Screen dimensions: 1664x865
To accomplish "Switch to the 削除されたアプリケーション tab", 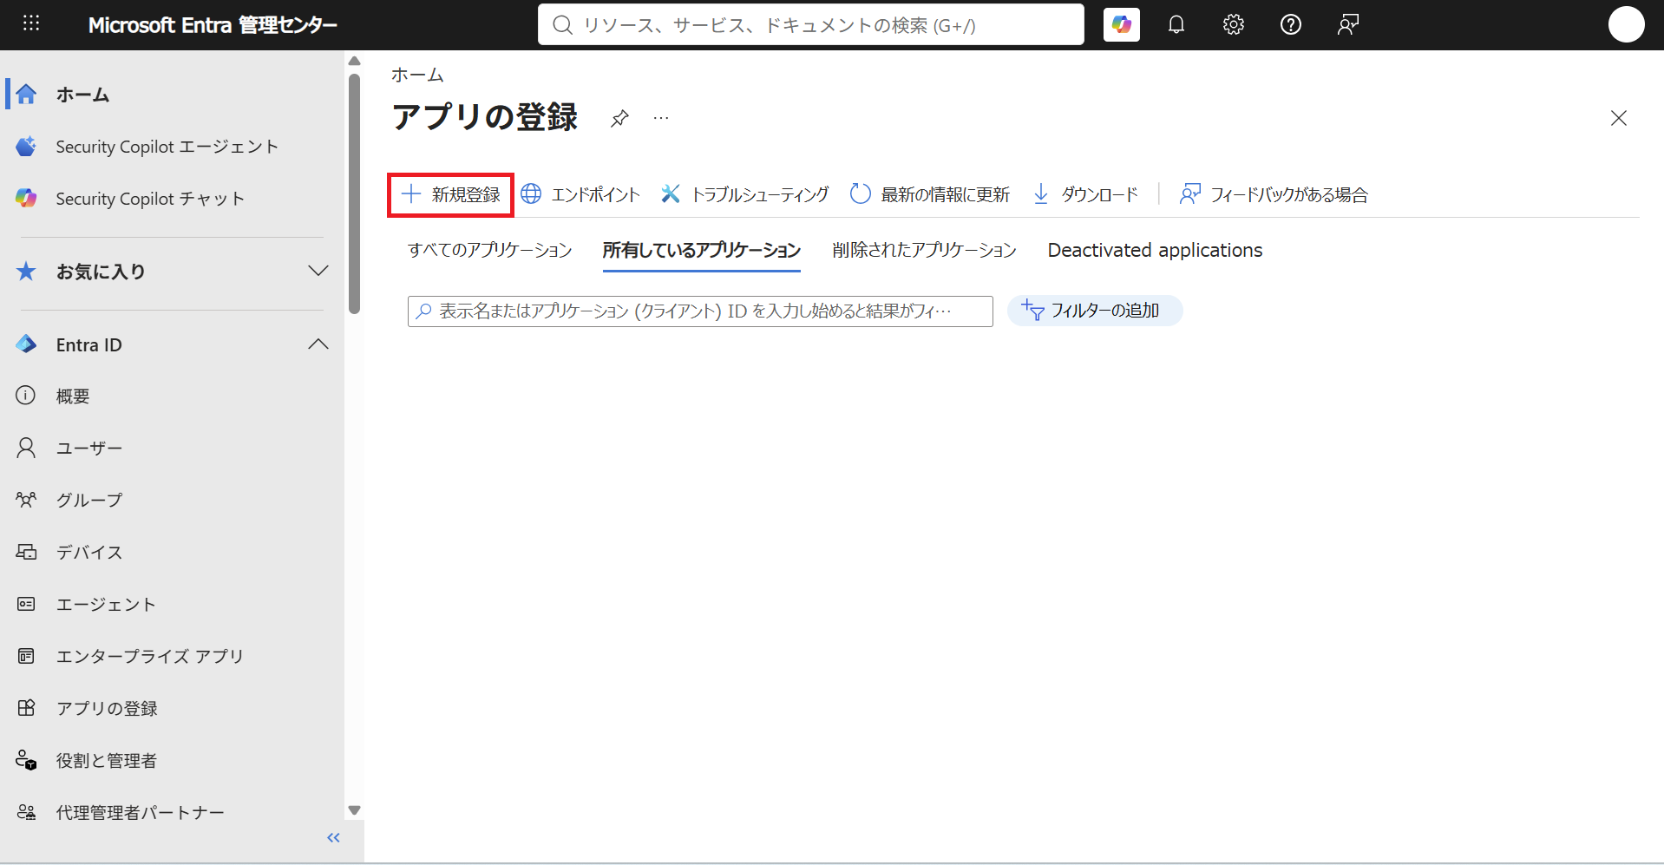I will tap(924, 250).
